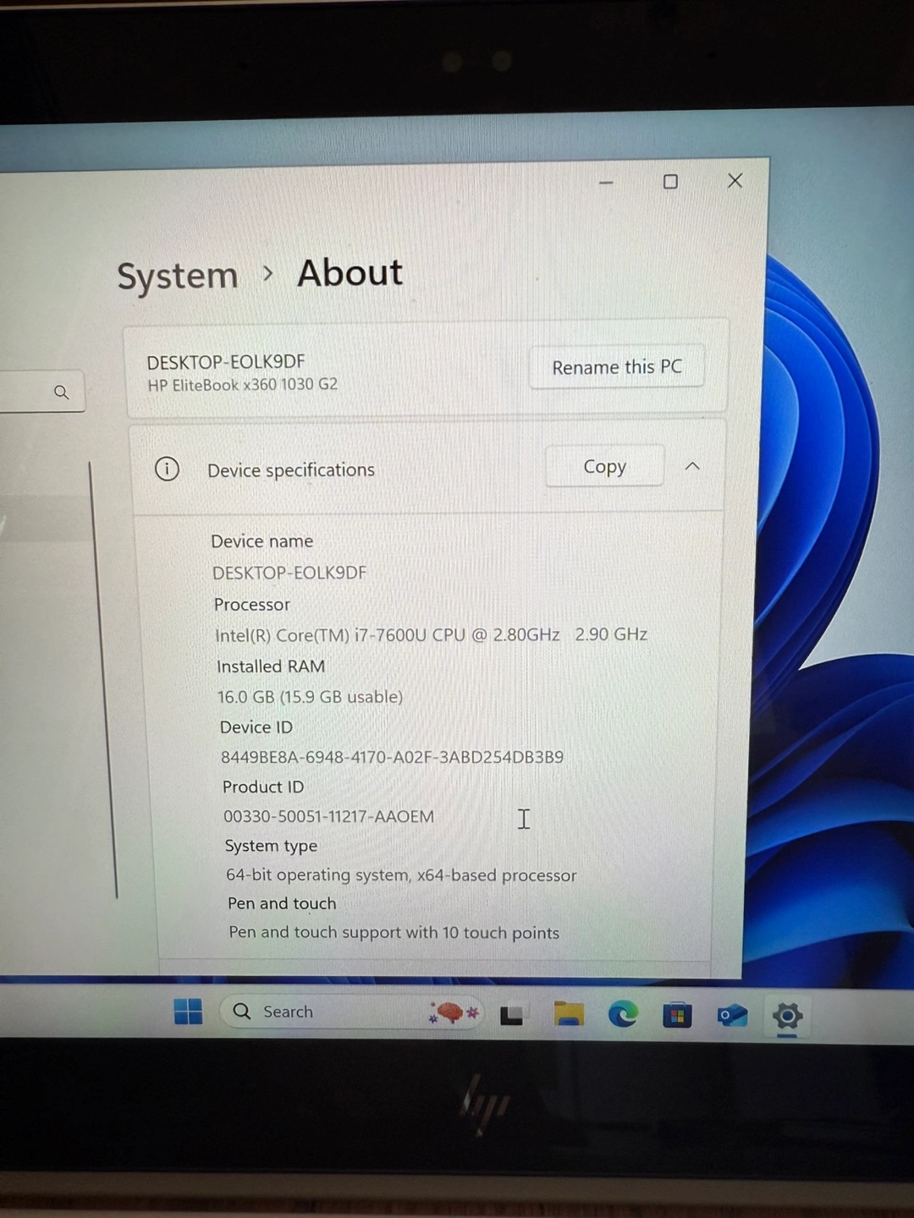
Task: Close the Settings window
Action: [735, 180]
